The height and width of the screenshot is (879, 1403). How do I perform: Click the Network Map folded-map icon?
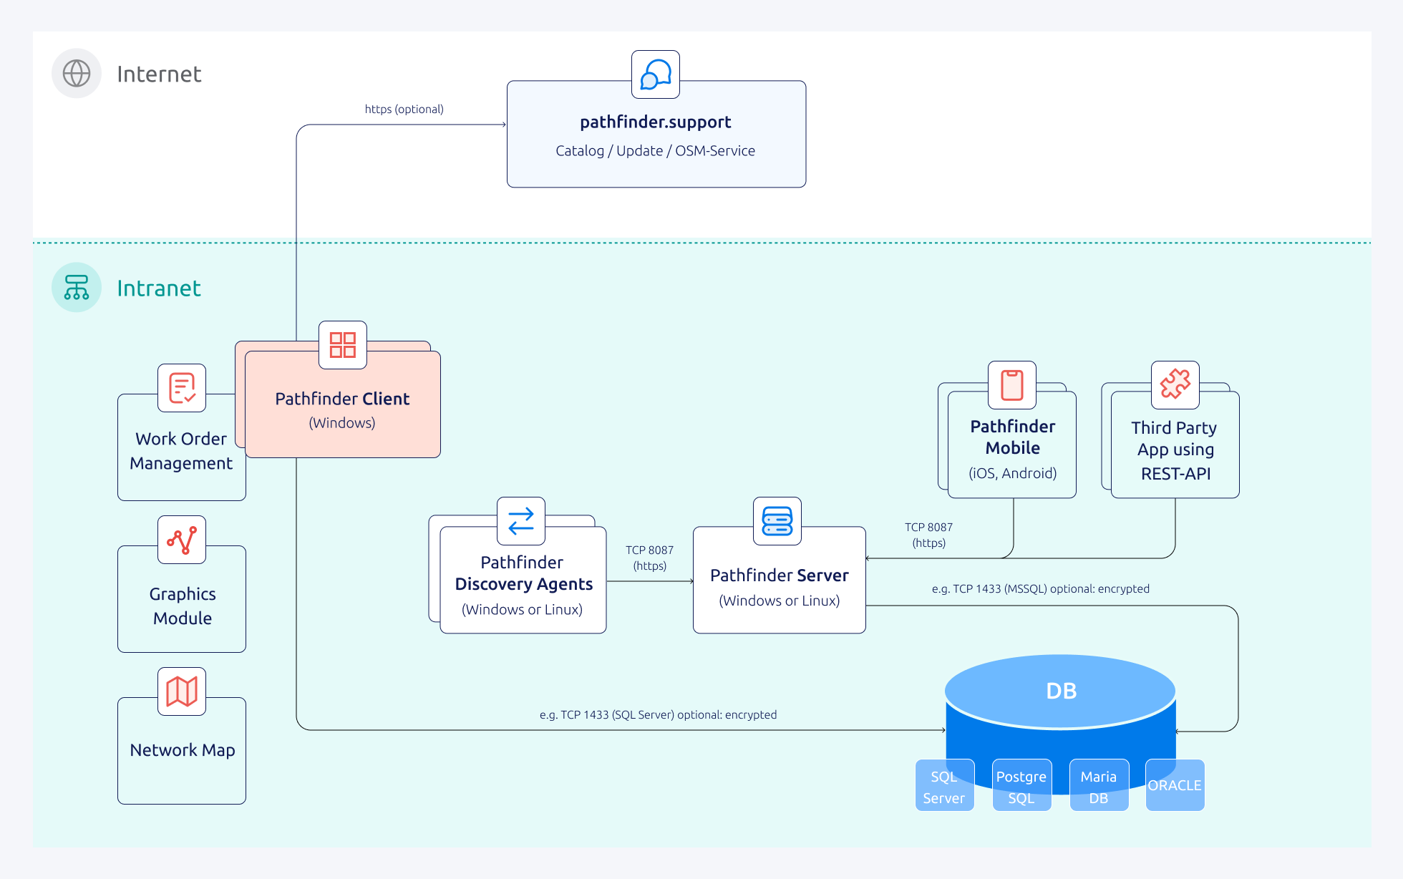182,691
